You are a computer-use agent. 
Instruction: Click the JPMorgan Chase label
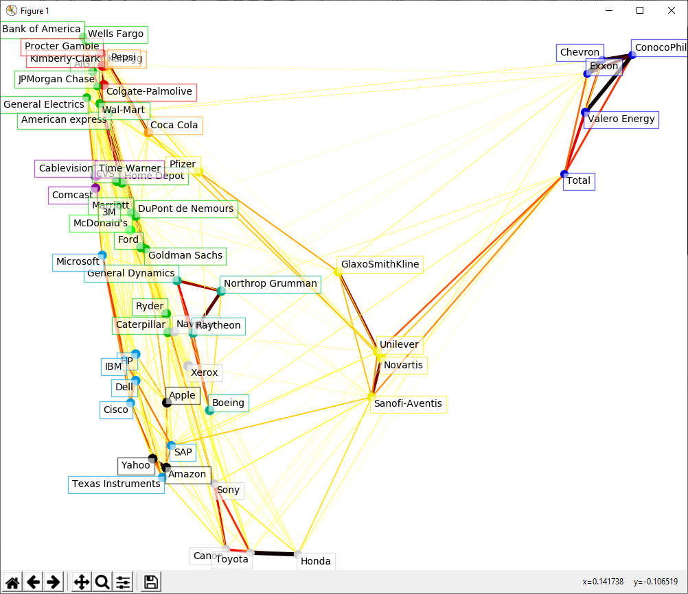[x=56, y=80]
